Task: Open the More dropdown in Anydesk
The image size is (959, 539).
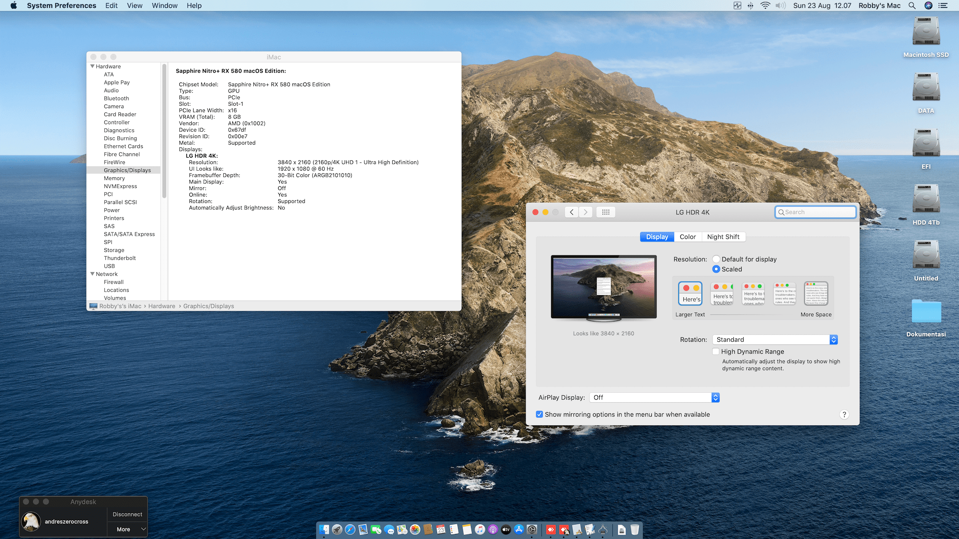Action: [x=127, y=529]
